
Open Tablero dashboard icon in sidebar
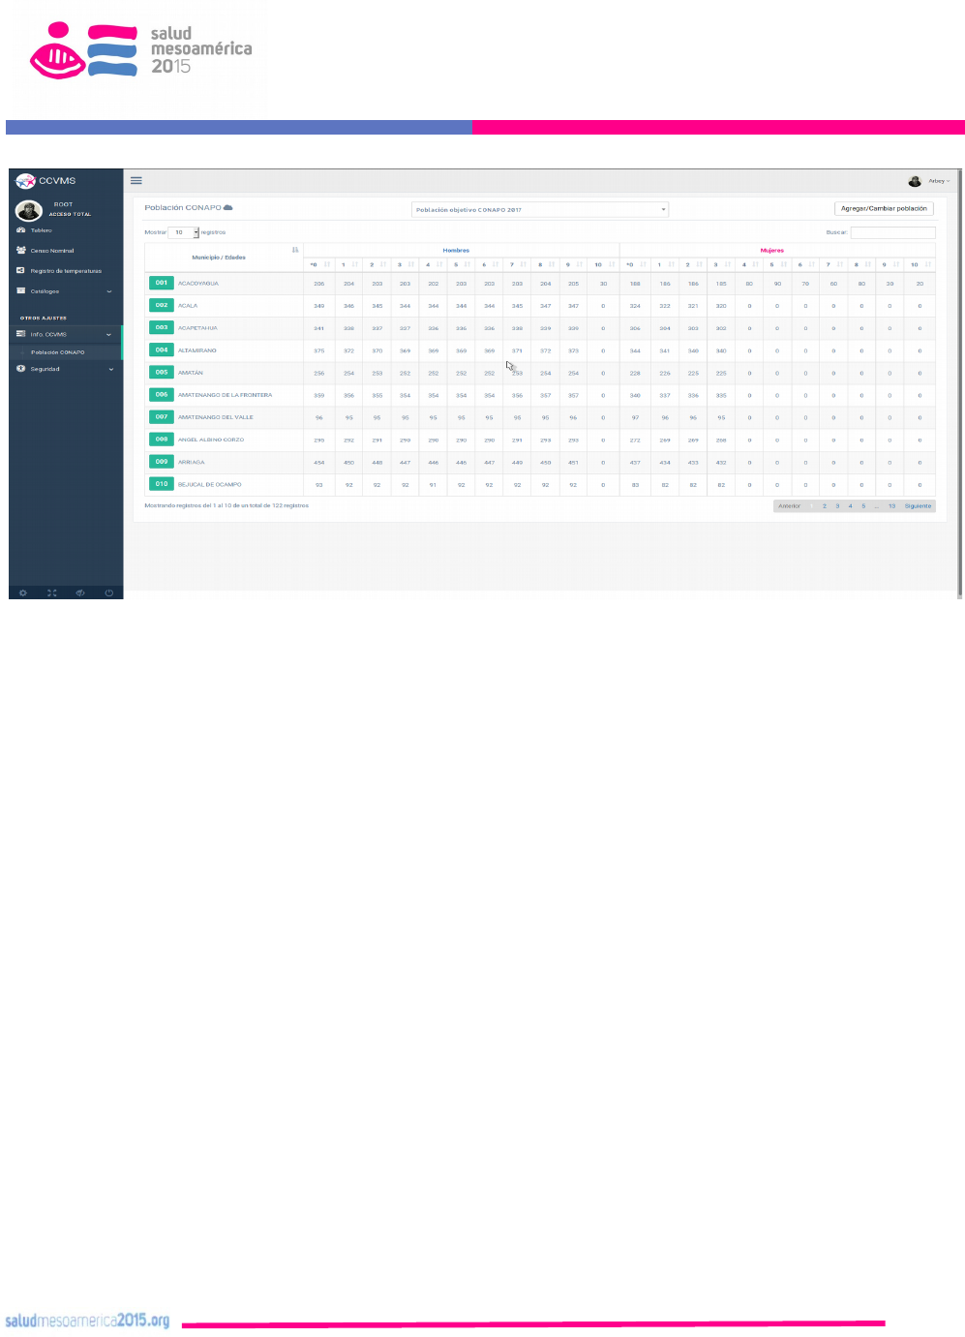[20, 230]
